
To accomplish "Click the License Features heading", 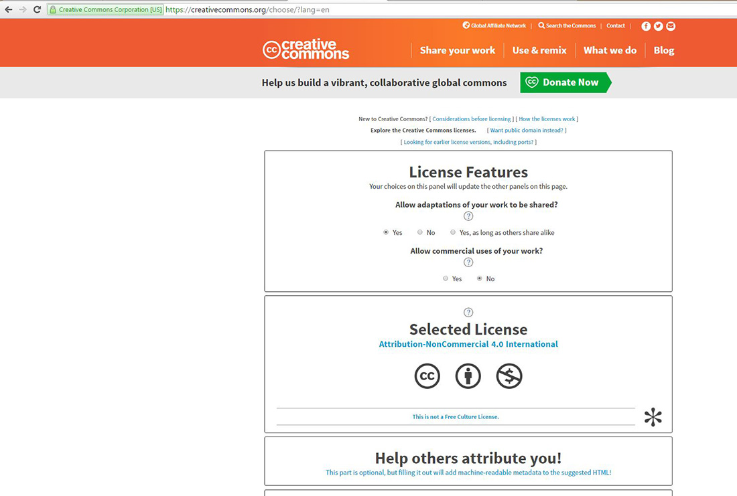I will (468, 172).
